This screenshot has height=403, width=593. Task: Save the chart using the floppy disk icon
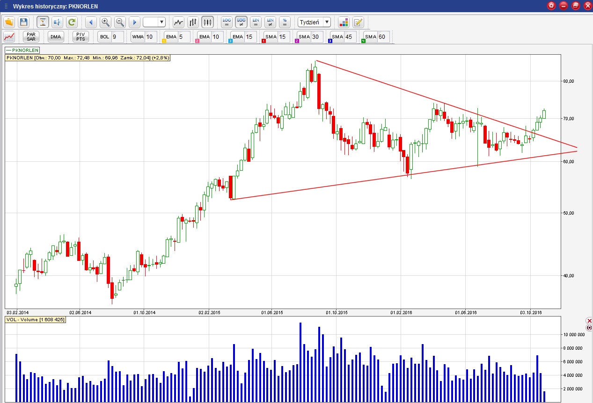[x=23, y=22]
